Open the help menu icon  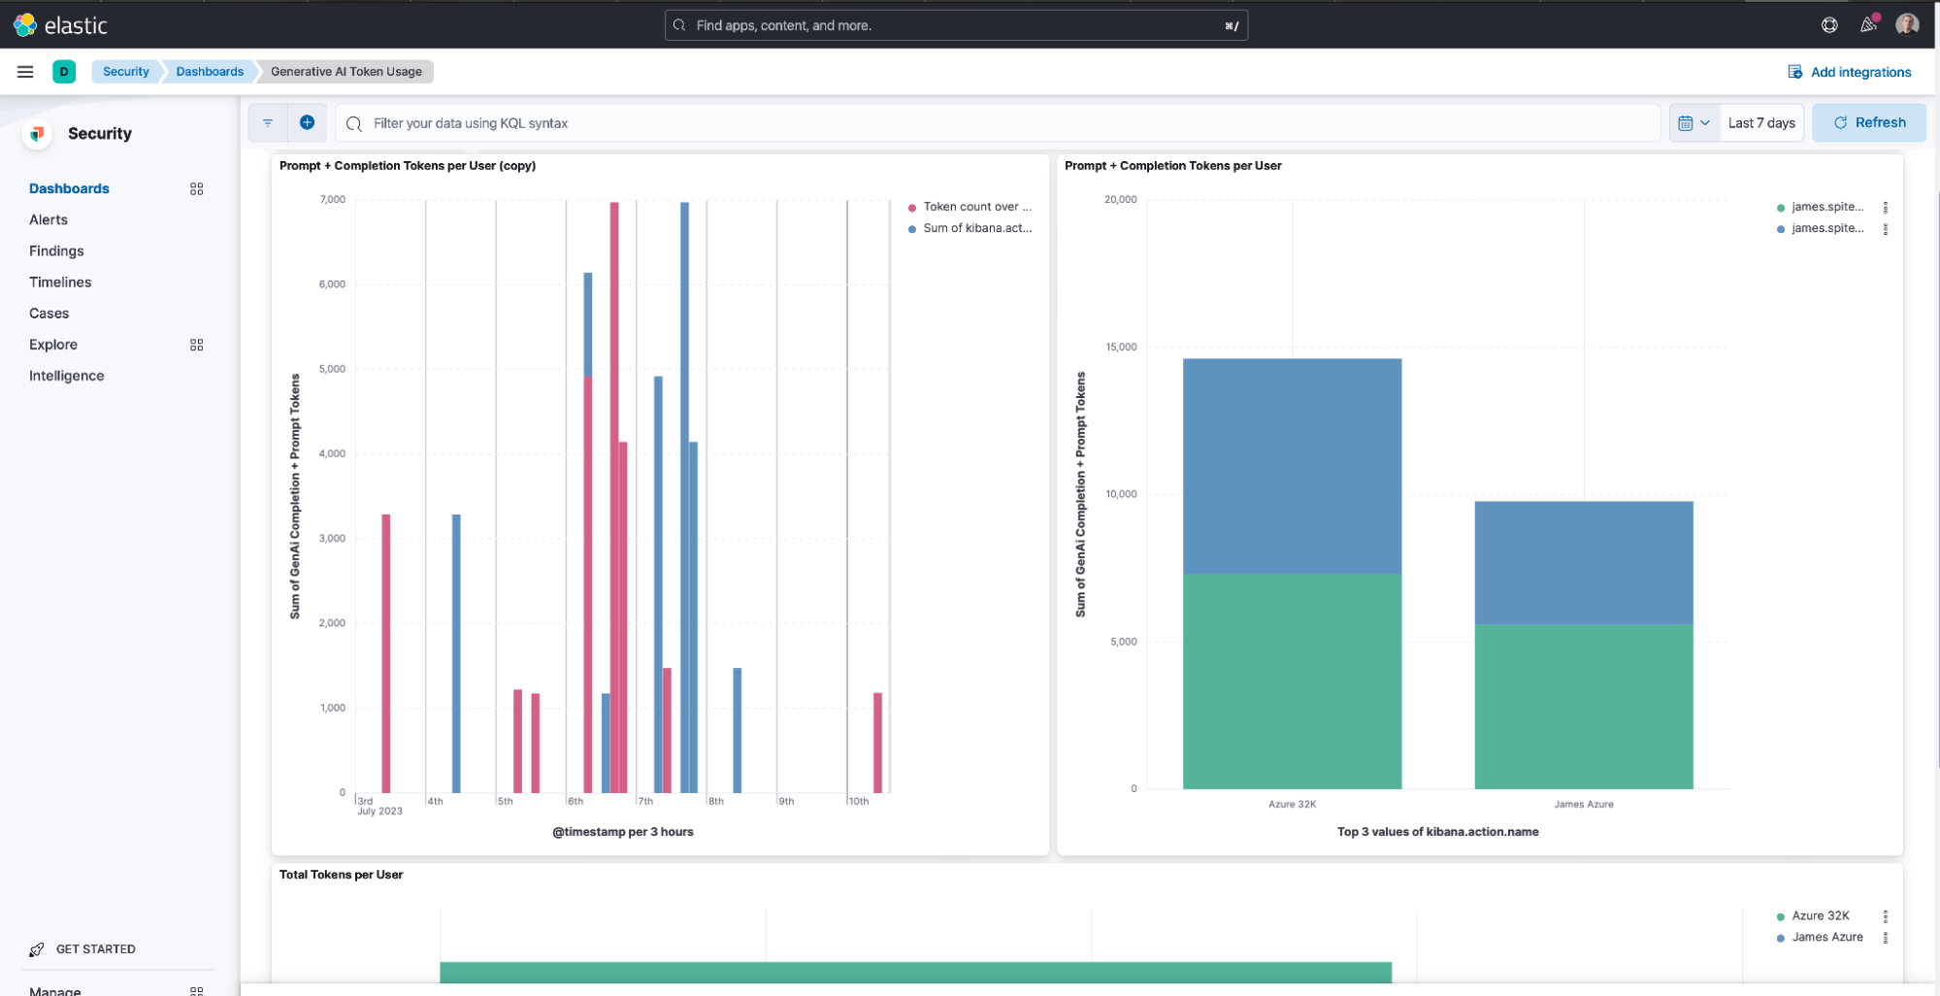pyautogui.click(x=1829, y=25)
